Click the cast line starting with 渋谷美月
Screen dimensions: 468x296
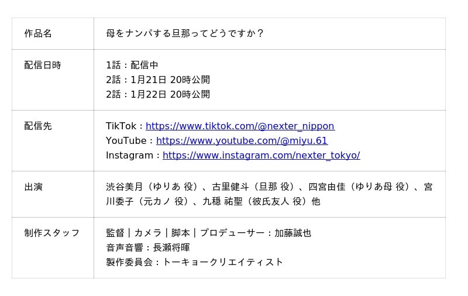point(269,187)
